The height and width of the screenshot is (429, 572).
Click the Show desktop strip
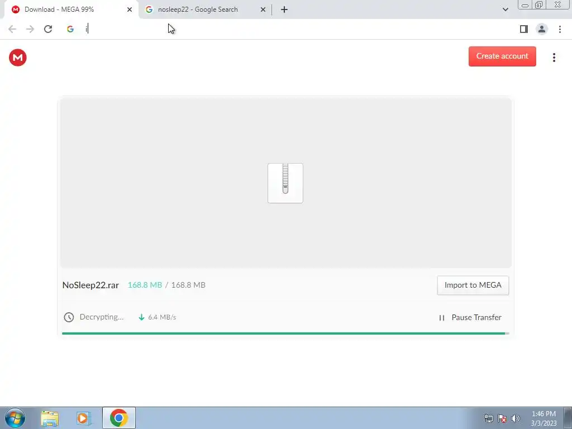click(x=568, y=418)
